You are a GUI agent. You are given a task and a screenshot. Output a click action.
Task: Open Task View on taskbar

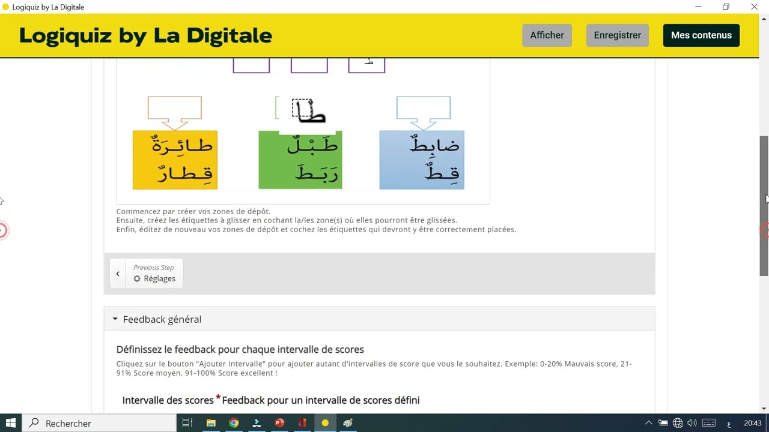187,423
